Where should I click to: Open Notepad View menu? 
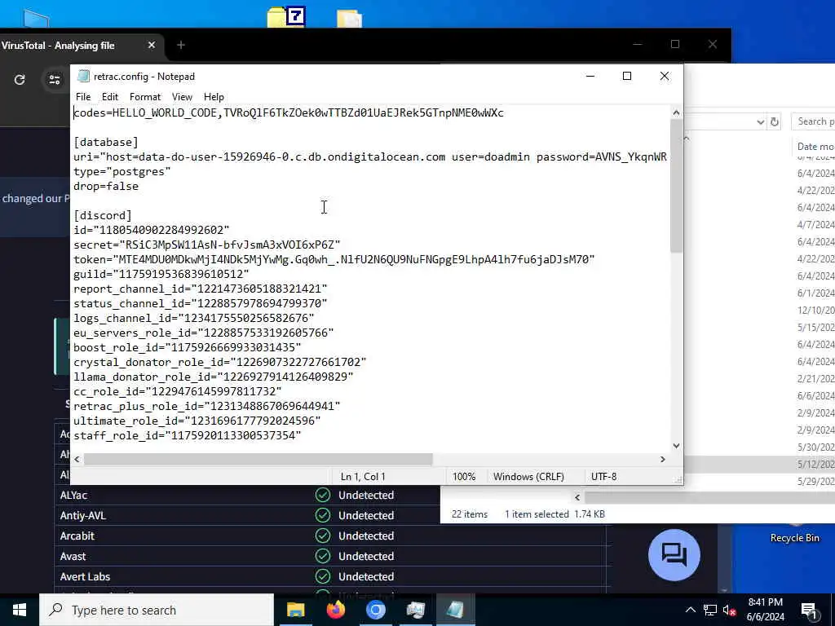coord(182,97)
